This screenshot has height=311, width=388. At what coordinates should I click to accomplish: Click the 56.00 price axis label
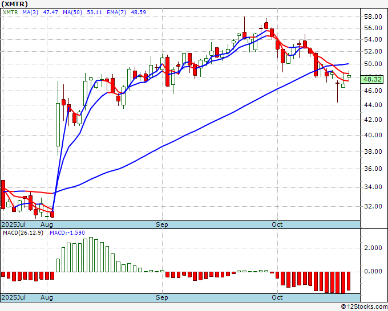[373, 28]
